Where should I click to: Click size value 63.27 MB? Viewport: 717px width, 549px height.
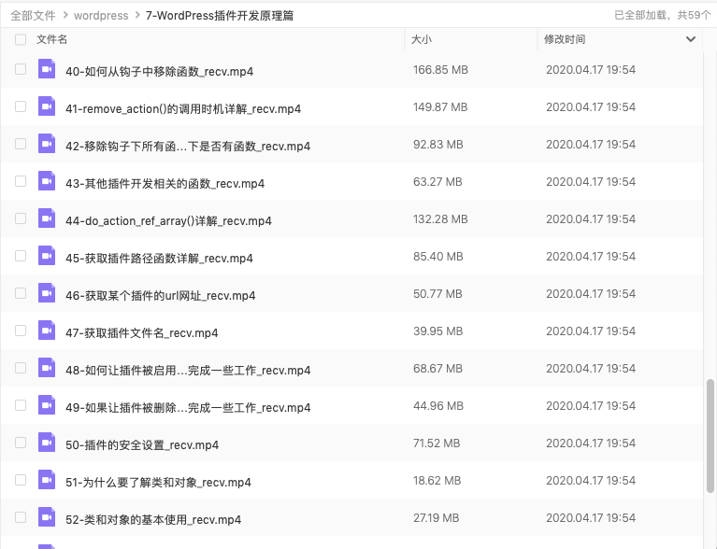click(437, 182)
